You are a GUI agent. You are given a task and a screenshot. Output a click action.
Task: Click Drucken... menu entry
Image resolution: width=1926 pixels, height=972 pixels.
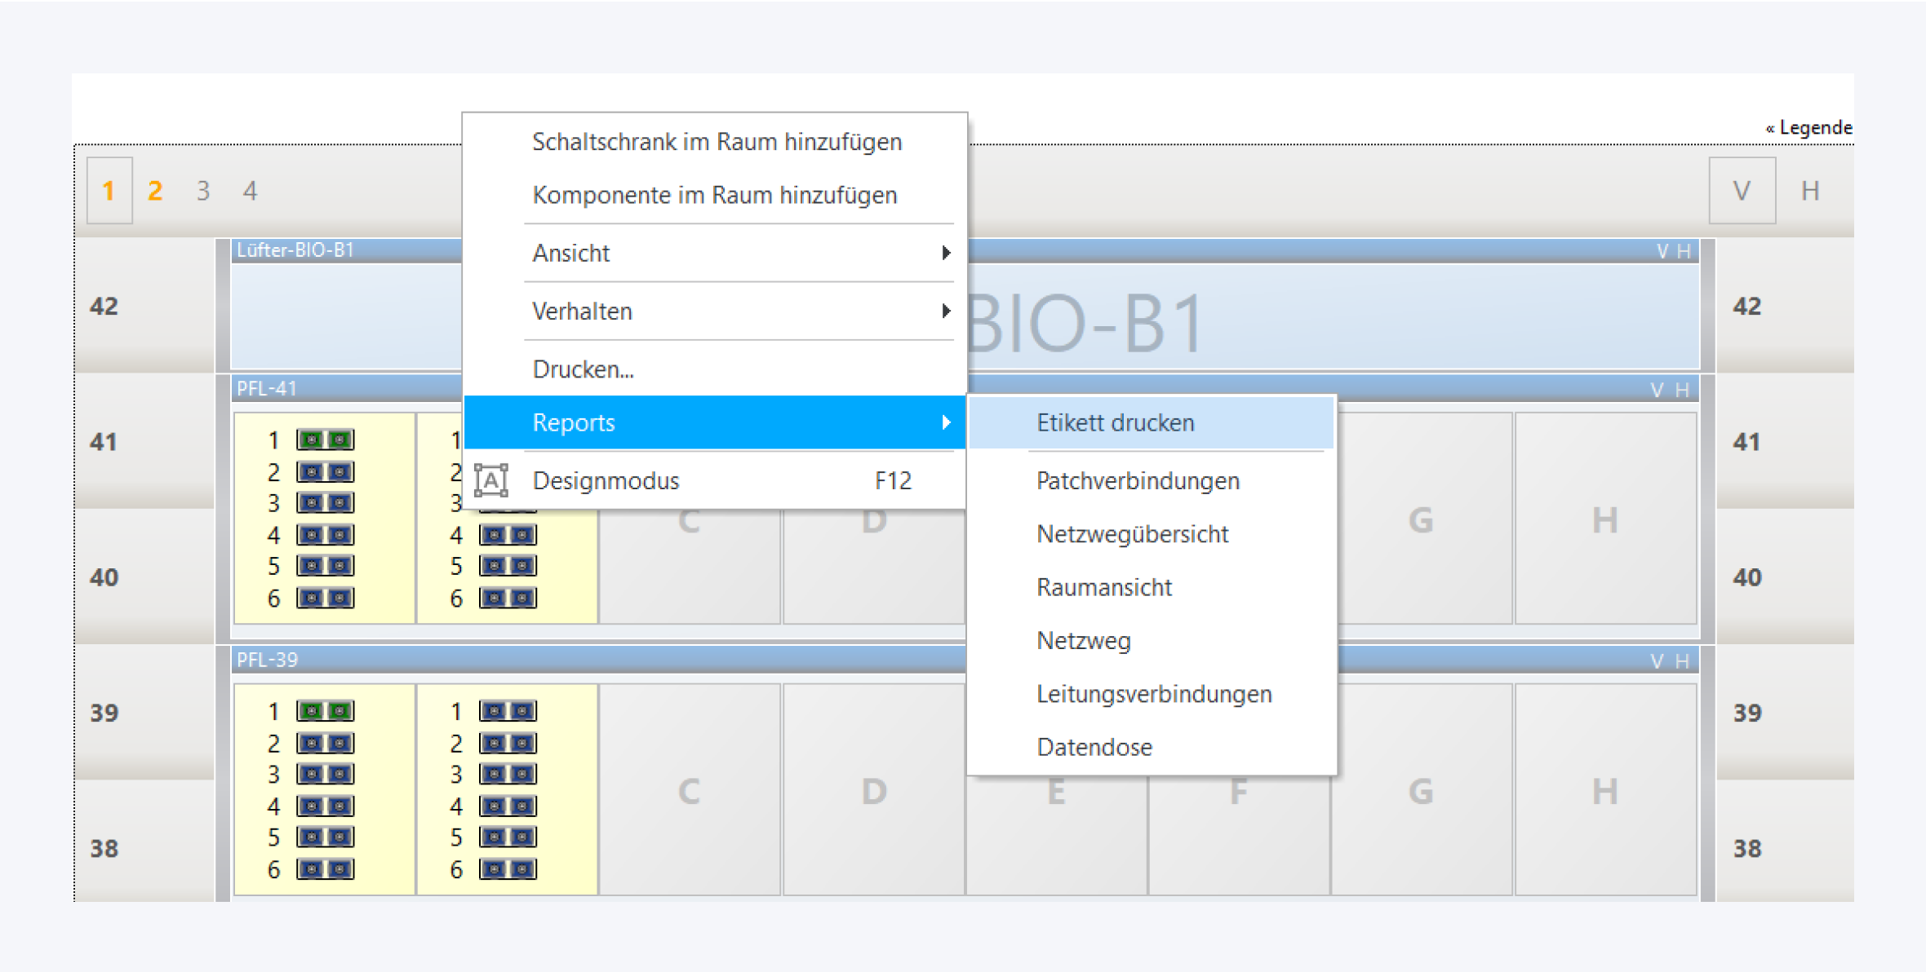(x=583, y=369)
